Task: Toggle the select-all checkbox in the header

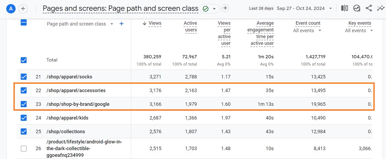Action: tap(23, 23)
